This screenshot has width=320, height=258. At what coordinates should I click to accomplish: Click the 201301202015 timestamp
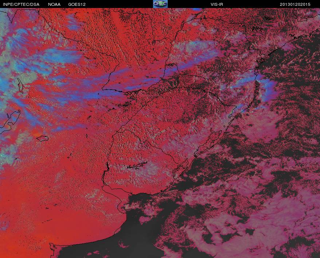[x=295, y=4]
